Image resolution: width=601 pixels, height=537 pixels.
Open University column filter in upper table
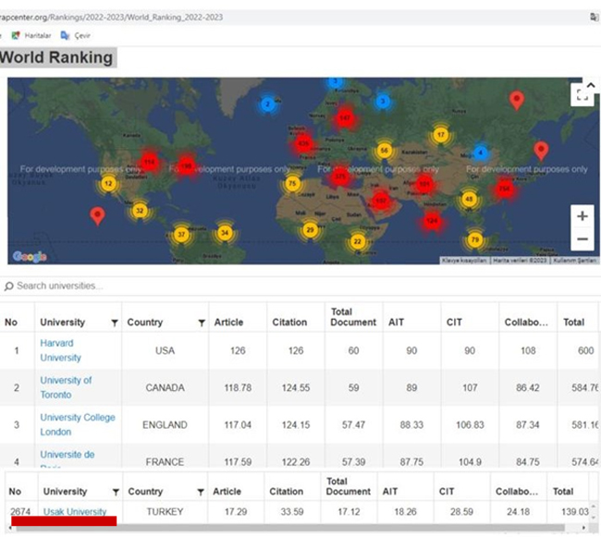[x=115, y=323]
